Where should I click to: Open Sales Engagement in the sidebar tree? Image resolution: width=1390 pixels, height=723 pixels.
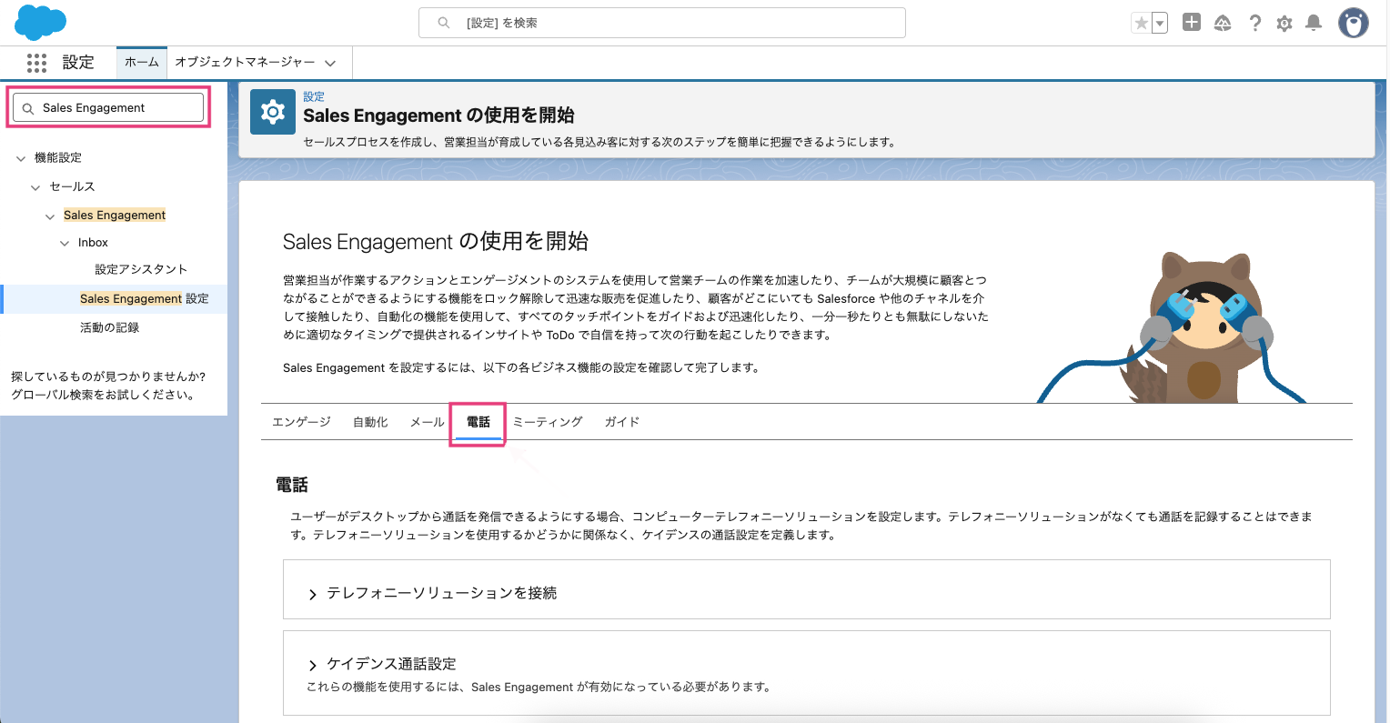pyautogui.click(x=115, y=216)
